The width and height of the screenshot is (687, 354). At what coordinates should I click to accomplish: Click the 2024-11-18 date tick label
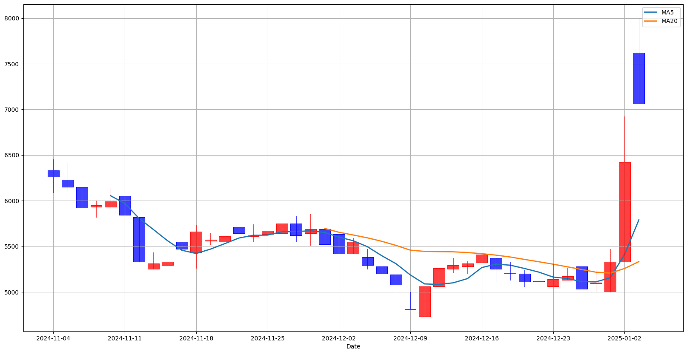196,338
